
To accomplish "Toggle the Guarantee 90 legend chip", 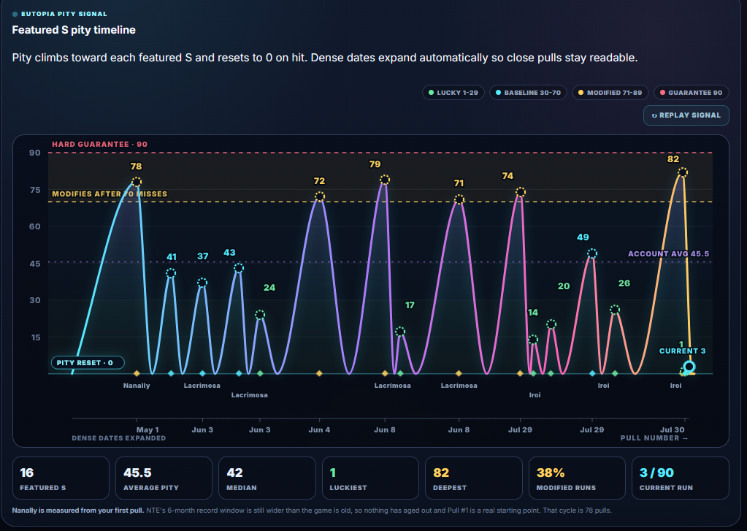I will pos(691,93).
